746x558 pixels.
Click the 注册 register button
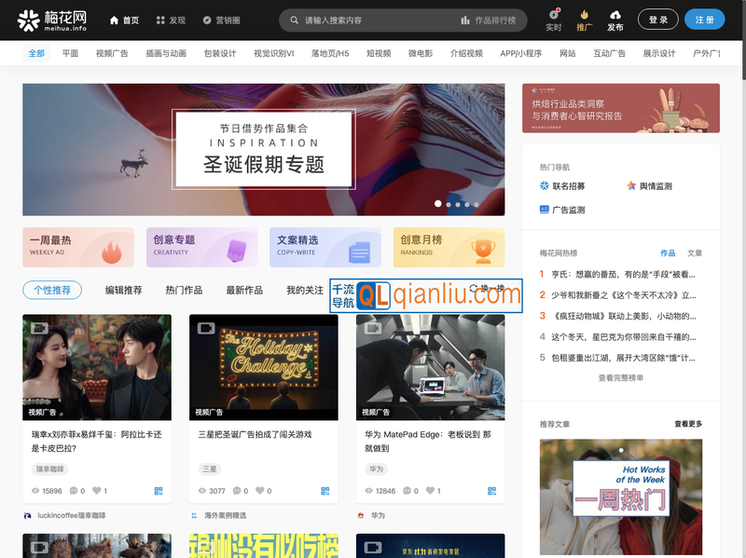pyautogui.click(x=704, y=20)
